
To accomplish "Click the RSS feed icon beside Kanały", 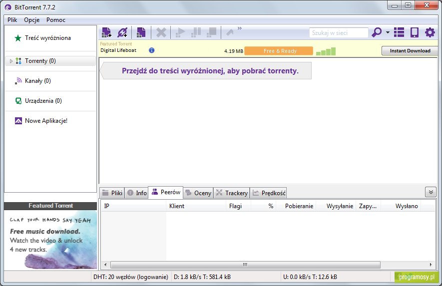I will point(18,81).
